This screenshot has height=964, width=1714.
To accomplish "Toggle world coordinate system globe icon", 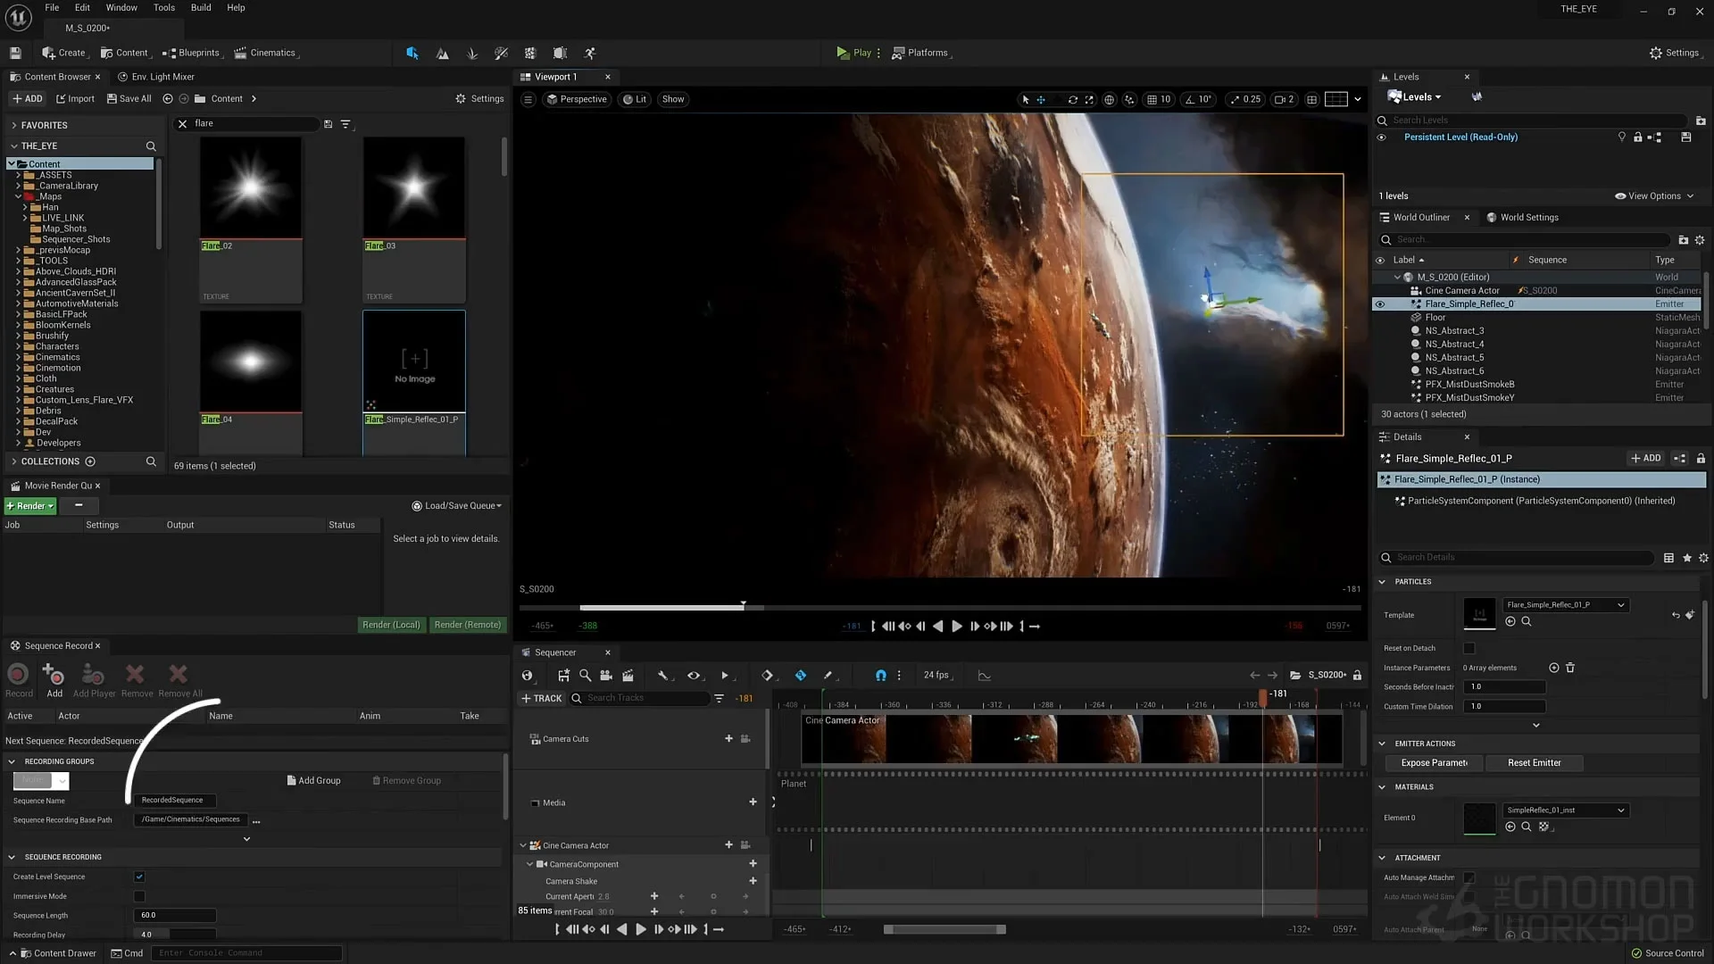I will click(1109, 99).
